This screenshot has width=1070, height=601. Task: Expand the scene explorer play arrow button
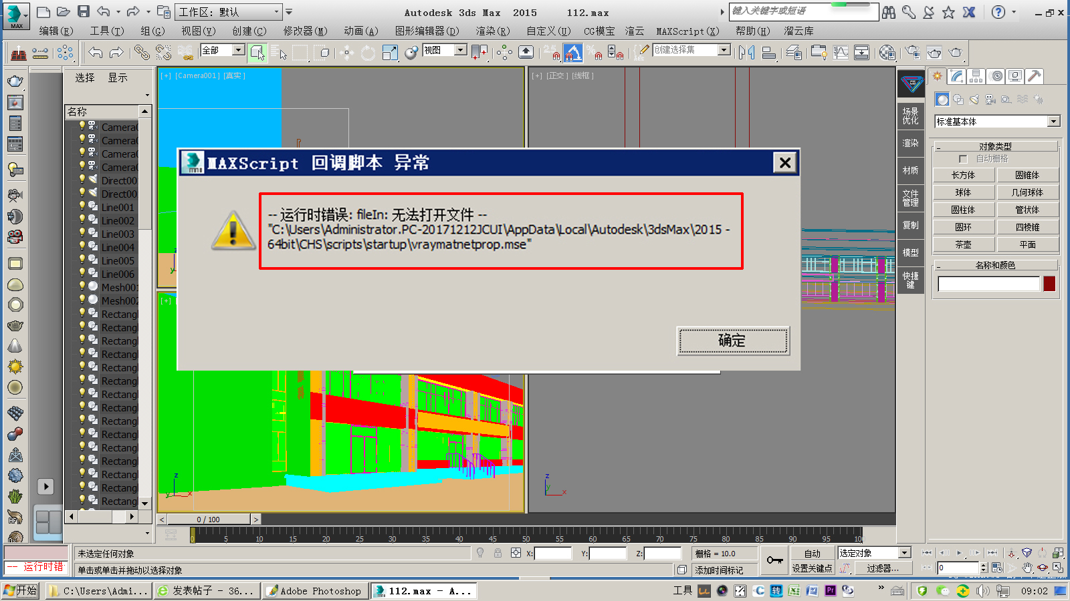click(45, 487)
